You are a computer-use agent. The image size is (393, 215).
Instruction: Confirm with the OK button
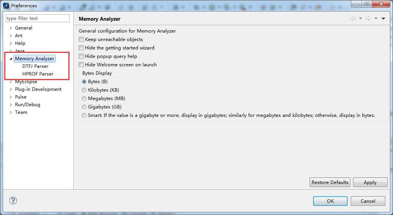(330, 201)
